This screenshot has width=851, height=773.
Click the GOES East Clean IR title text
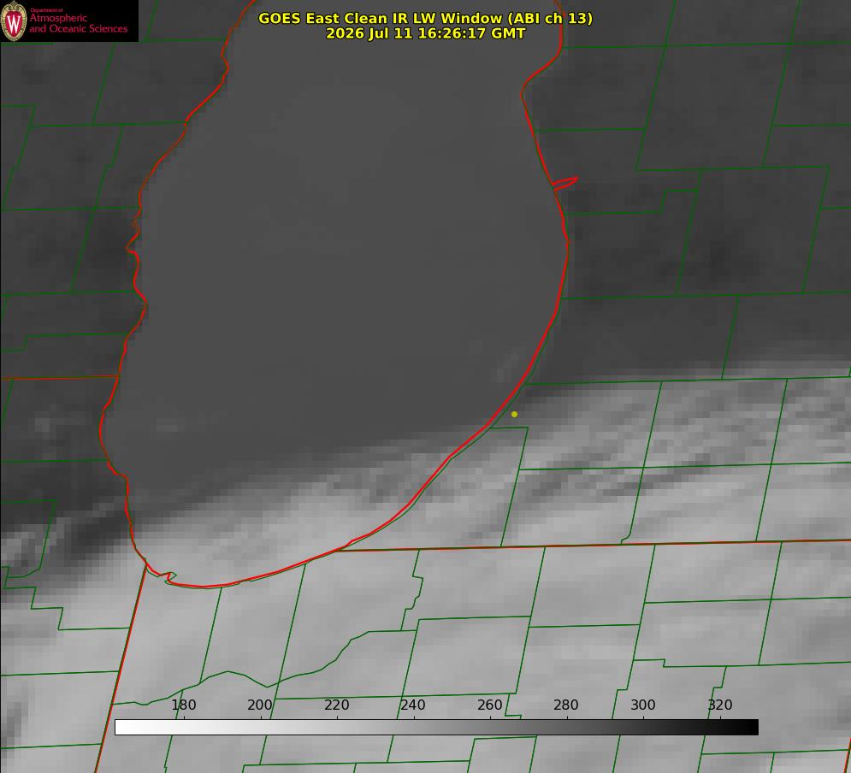[426, 18]
